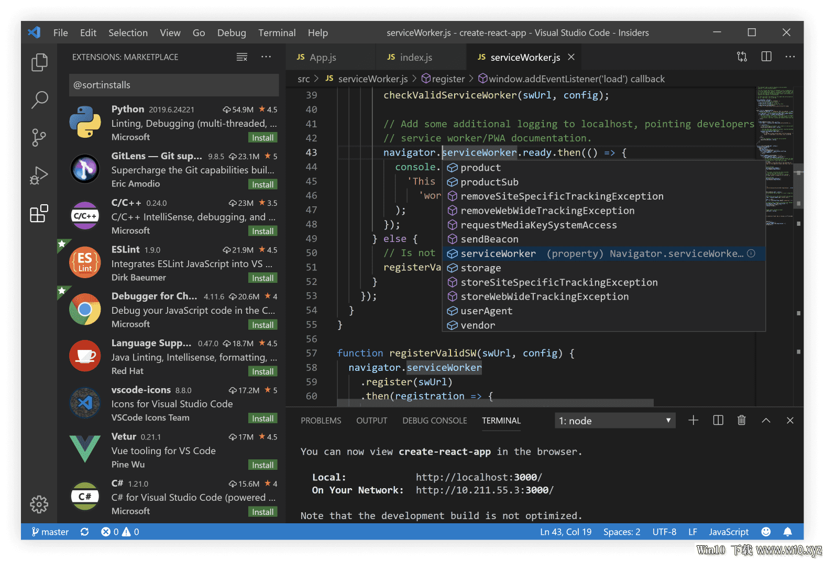Click the compare changes icon in editor toolbar

(x=742, y=57)
